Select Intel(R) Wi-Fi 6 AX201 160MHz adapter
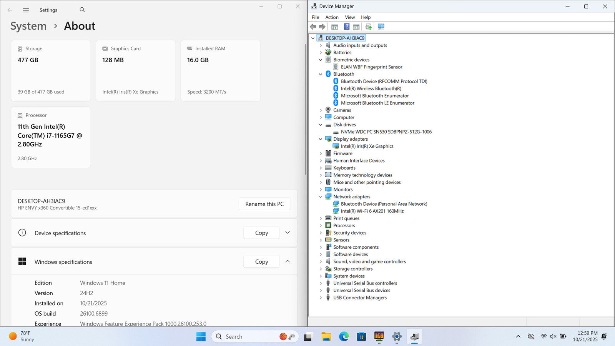This screenshot has width=615, height=346. 372,211
